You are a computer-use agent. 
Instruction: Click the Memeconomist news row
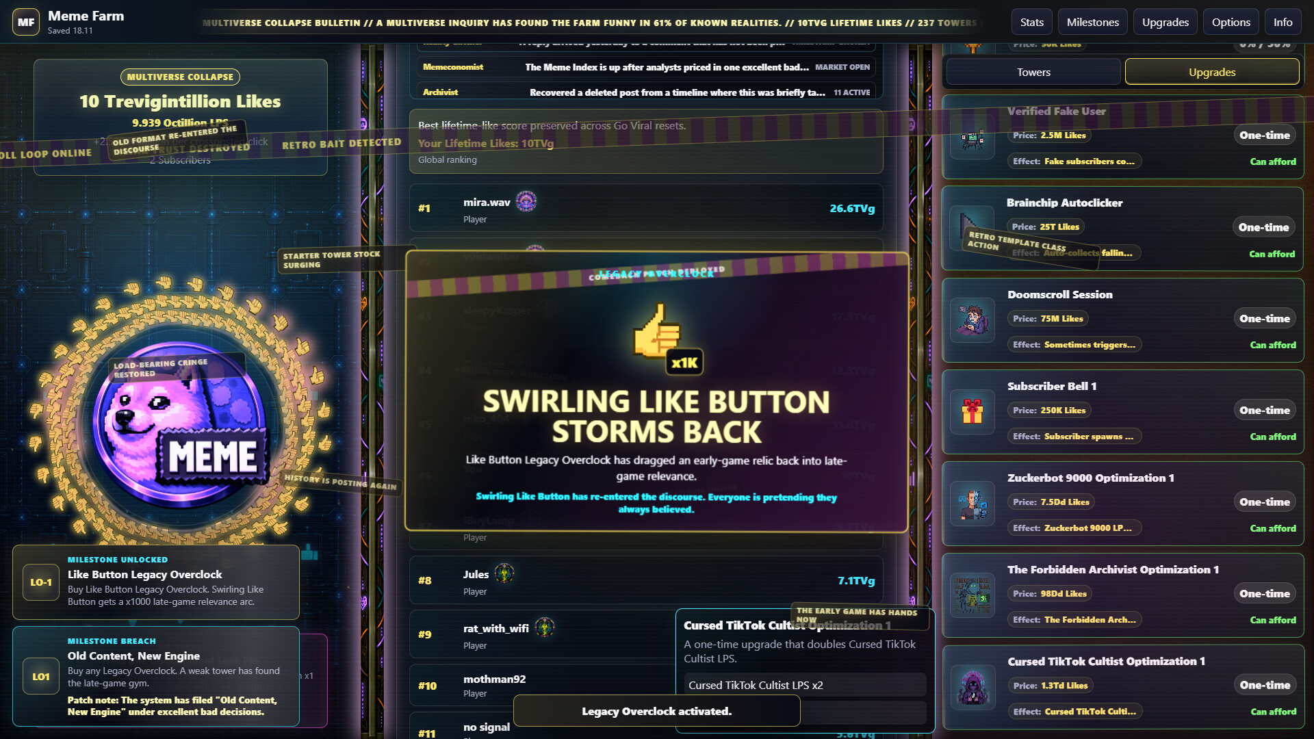[x=646, y=67]
